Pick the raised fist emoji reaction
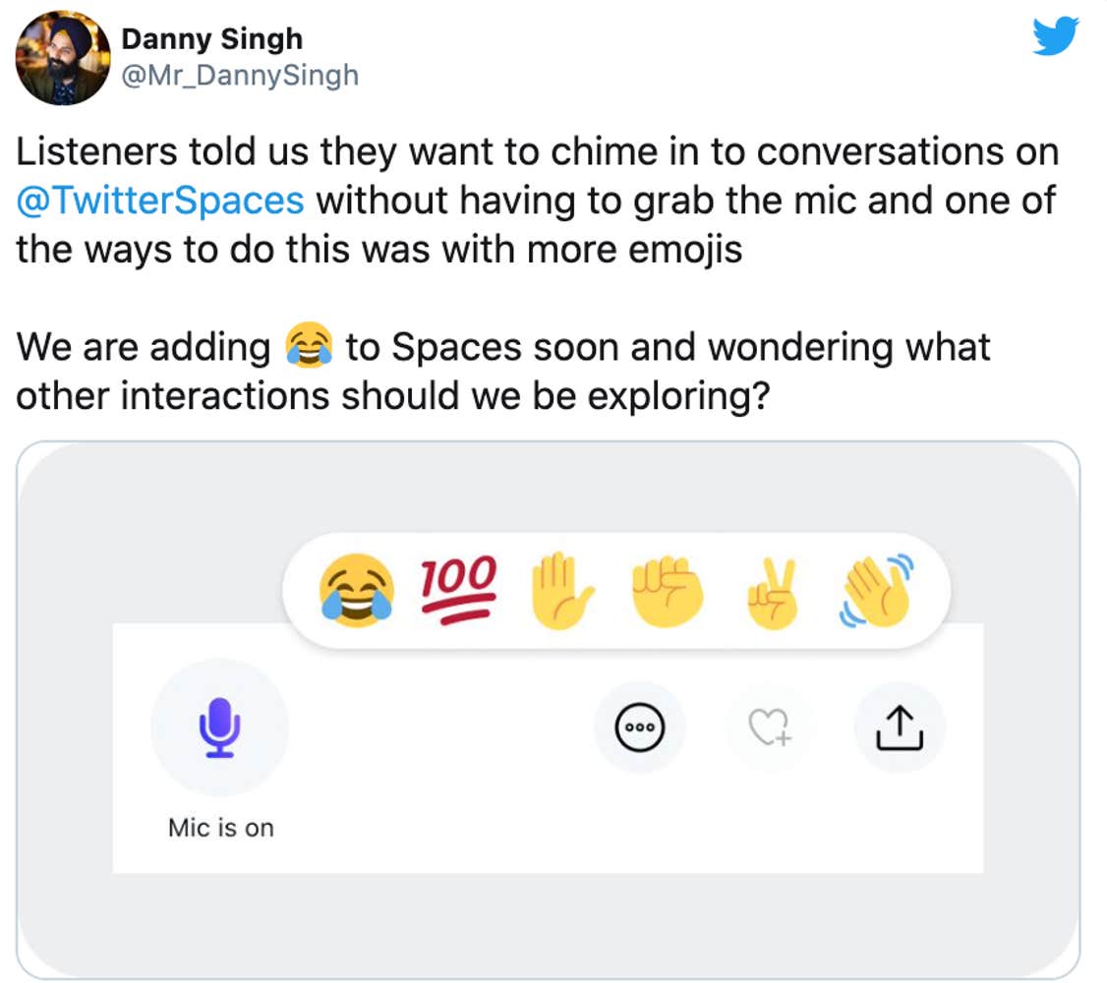This screenshot has height=983, width=1107. point(668,590)
